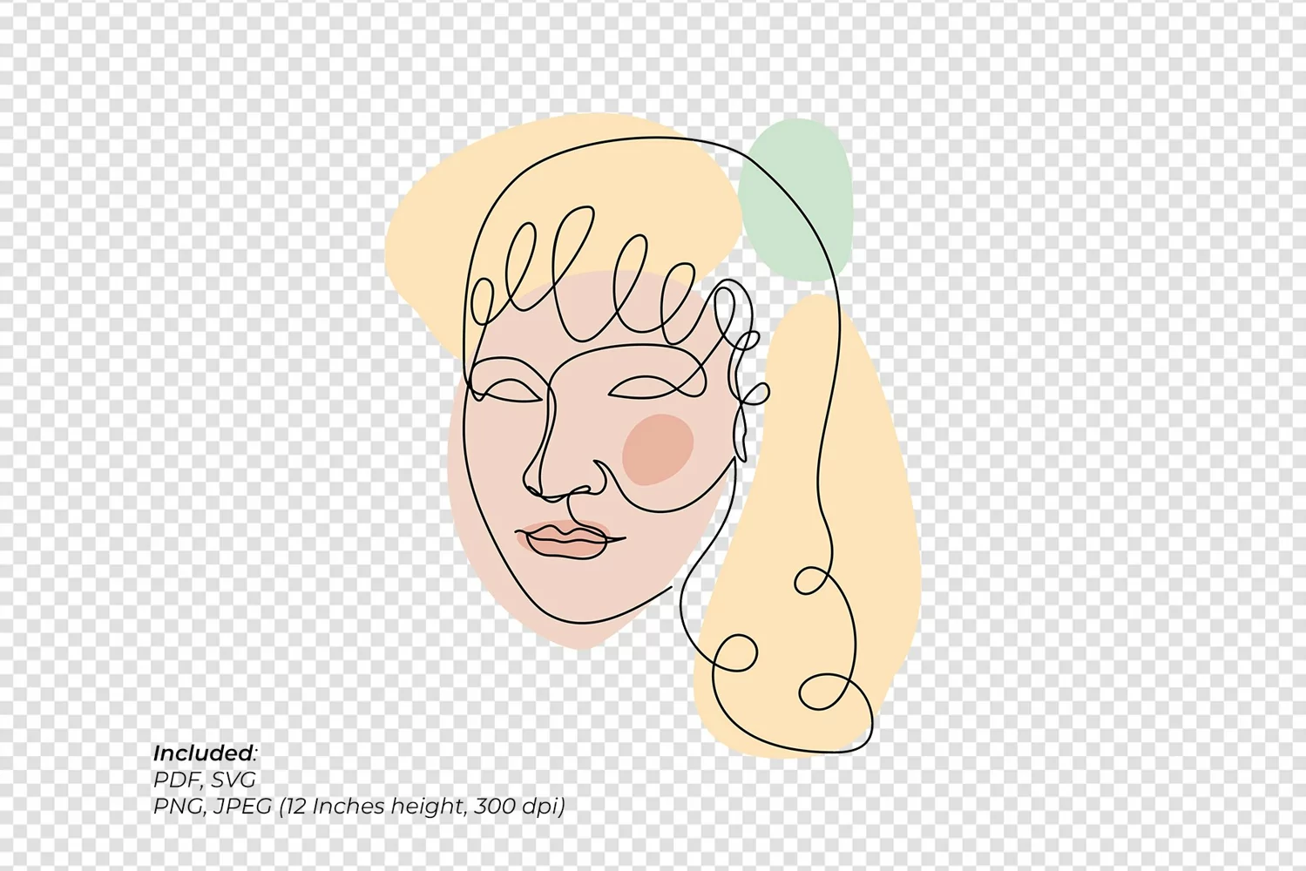This screenshot has height=871, width=1306.
Task: Select the small curl near ponytail bottom
Action: [734, 652]
